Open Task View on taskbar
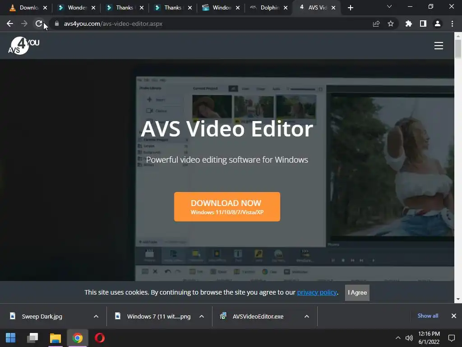Image resolution: width=462 pixels, height=347 pixels. 32,338
